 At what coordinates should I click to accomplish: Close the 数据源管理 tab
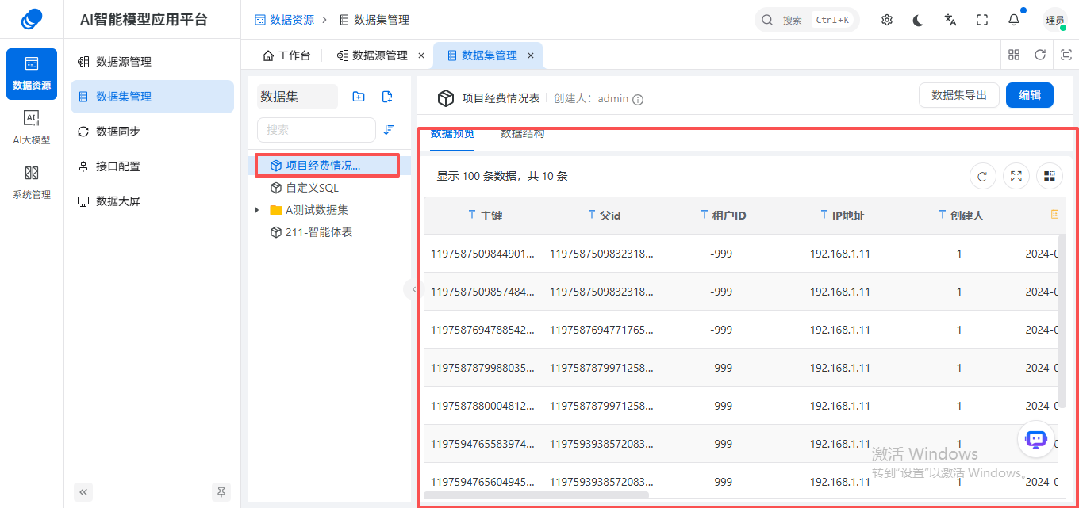[x=421, y=55]
